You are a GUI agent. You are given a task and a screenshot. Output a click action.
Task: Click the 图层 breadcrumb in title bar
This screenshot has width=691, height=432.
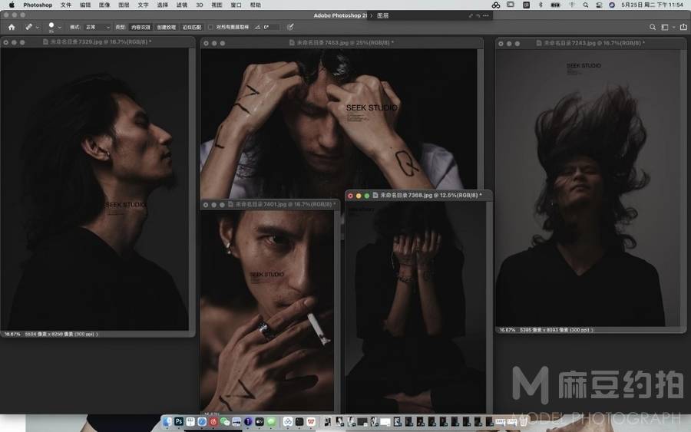click(x=383, y=15)
